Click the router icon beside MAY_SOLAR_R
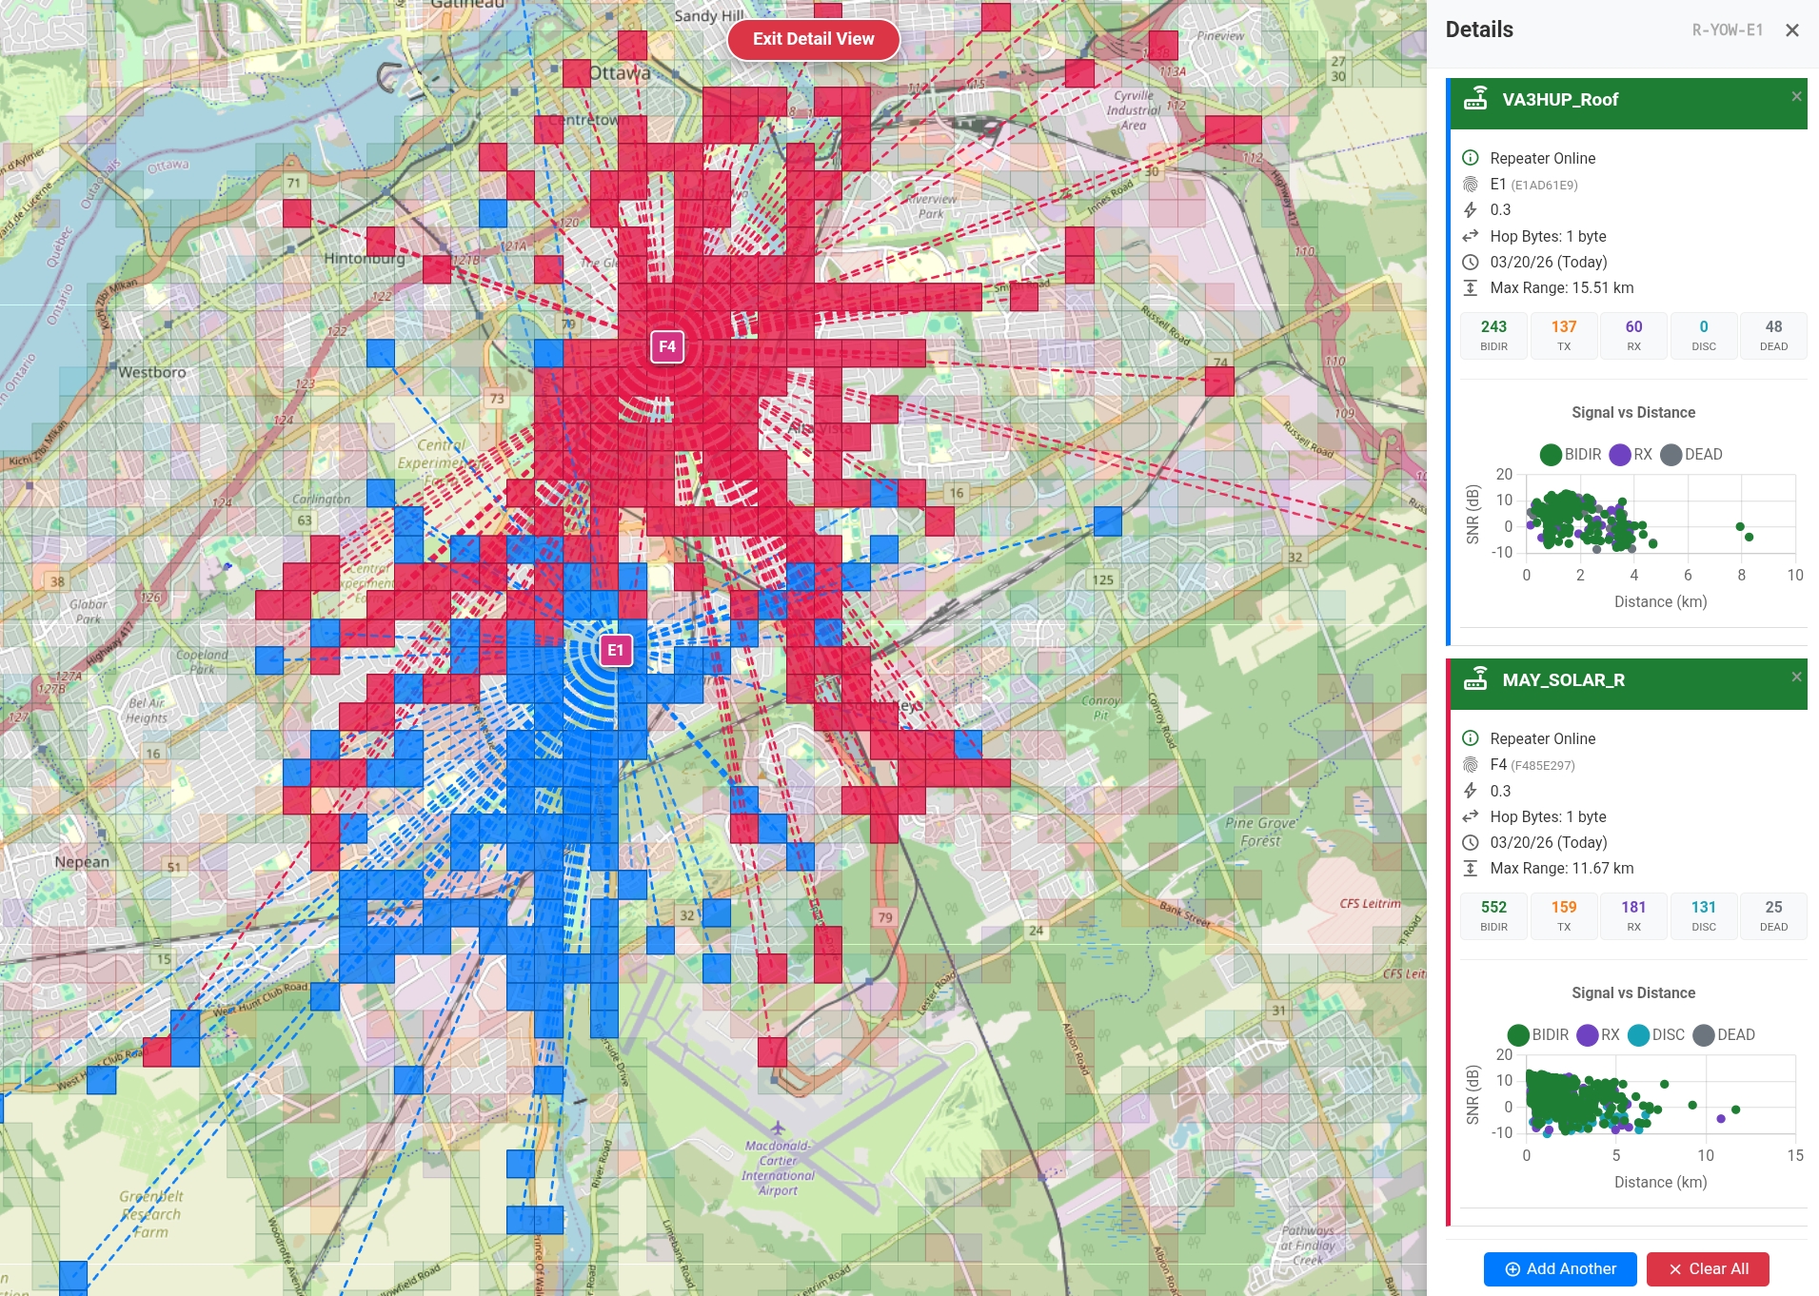Screen dimensions: 1819x1296 click(1475, 679)
